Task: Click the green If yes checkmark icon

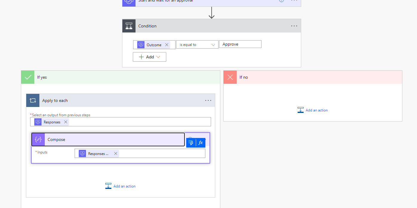Action: [27, 77]
